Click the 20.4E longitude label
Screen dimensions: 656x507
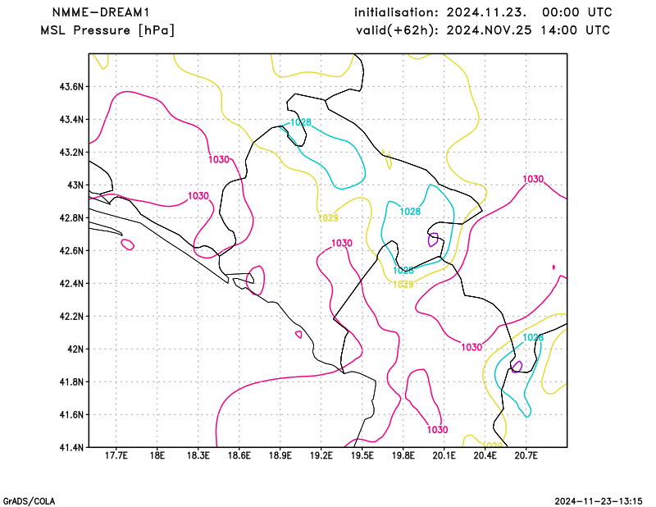click(485, 455)
